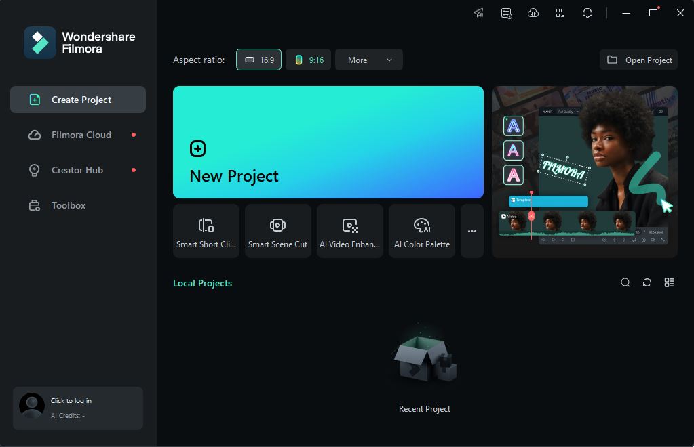694x447 pixels.
Task: Select 9:16 aspect ratio
Action: pyautogui.click(x=309, y=60)
